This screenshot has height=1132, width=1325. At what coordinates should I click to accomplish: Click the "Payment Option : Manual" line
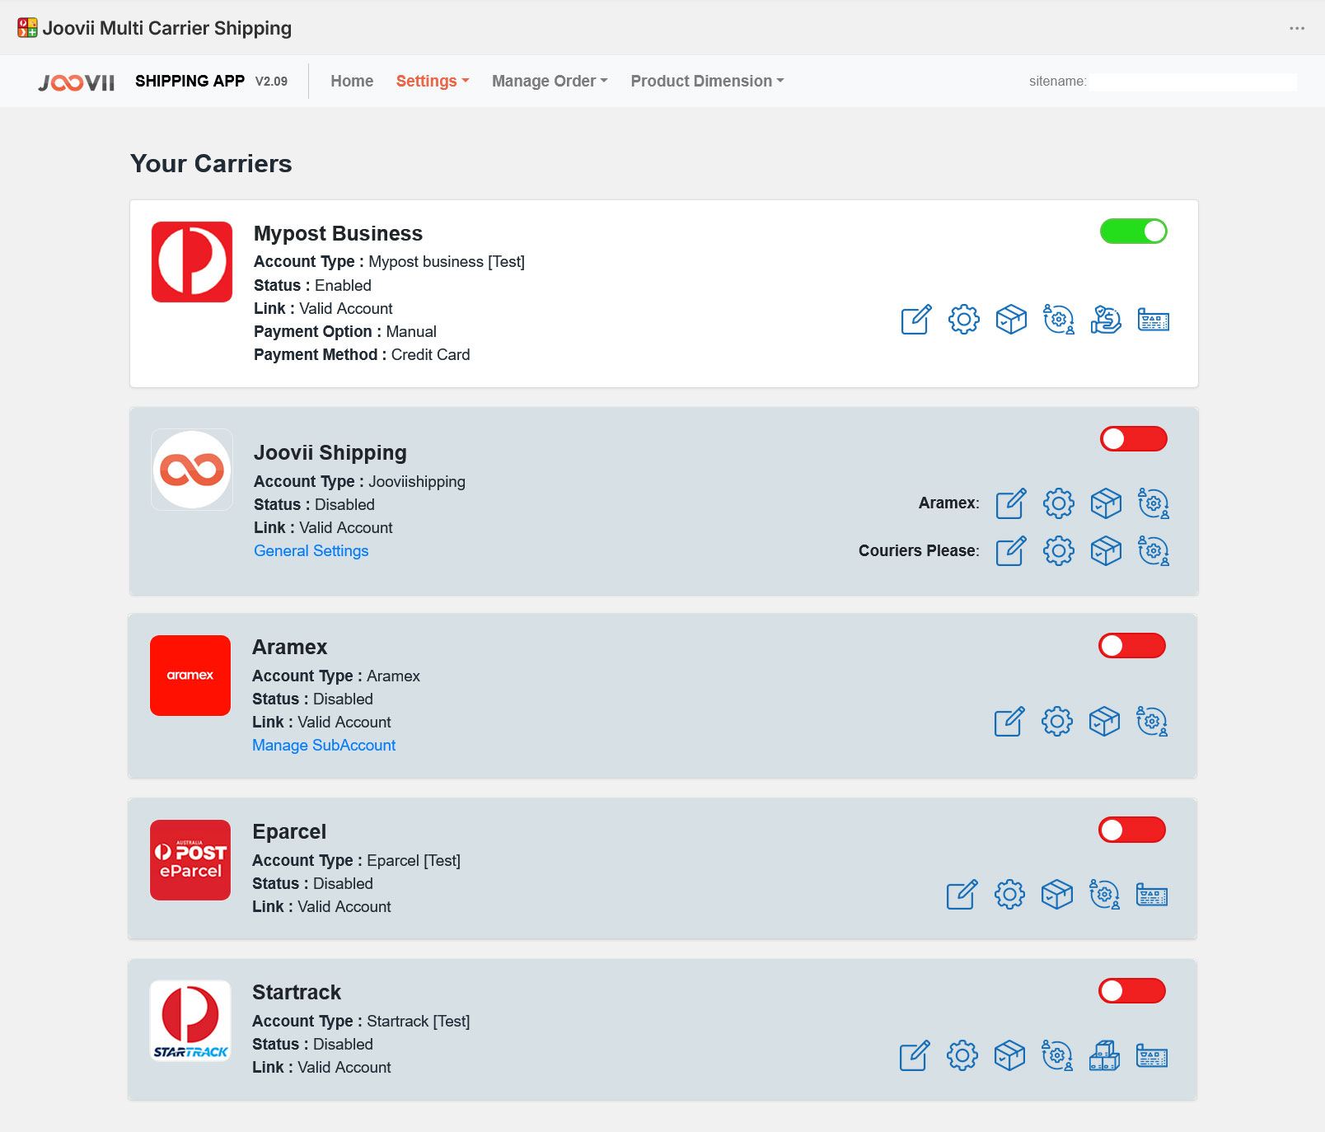click(345, 331)
